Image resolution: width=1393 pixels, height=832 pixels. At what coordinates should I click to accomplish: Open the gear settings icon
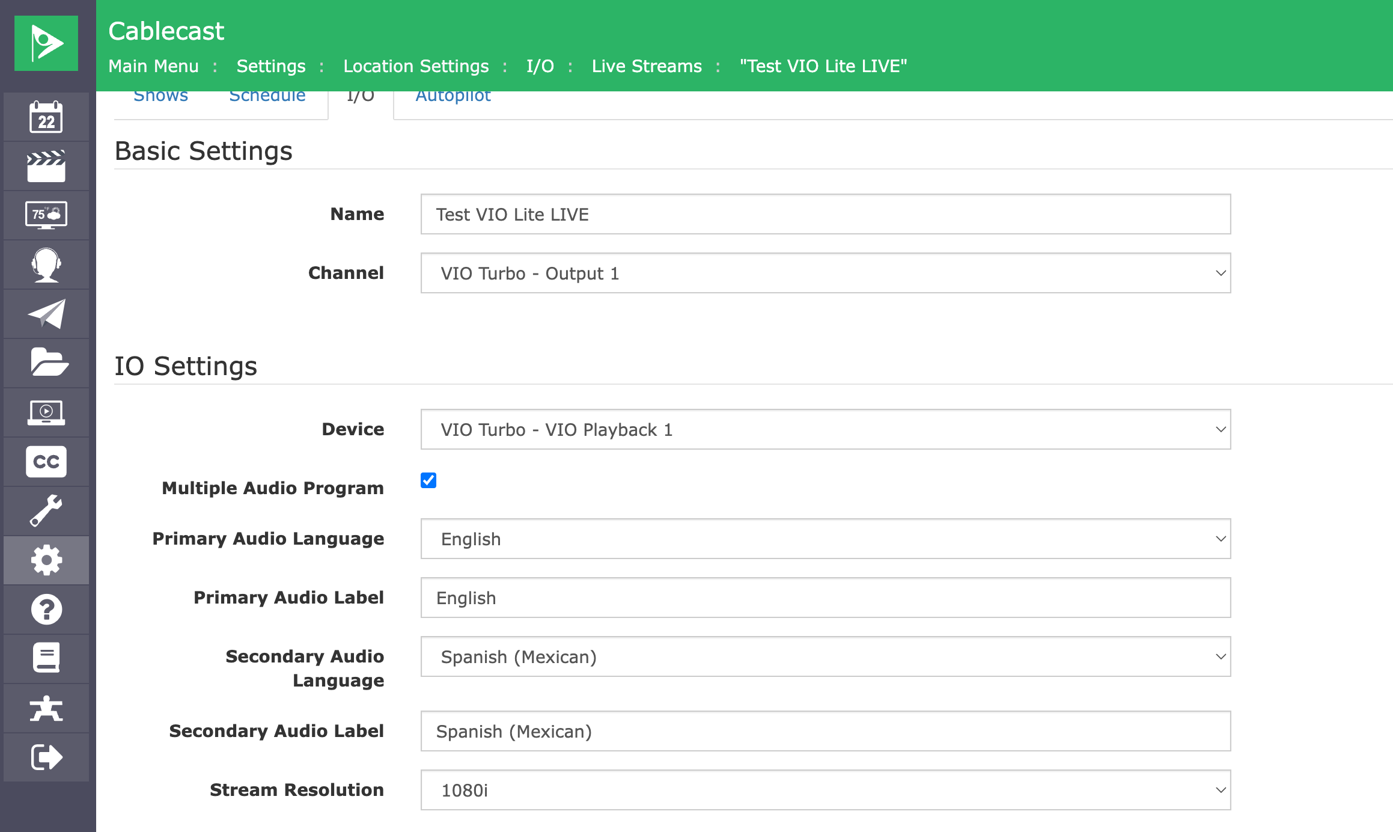pyautogui.click(x=46, y=560)
